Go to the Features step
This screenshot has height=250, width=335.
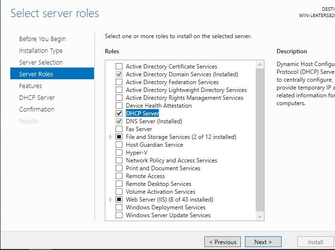[30, 86]
